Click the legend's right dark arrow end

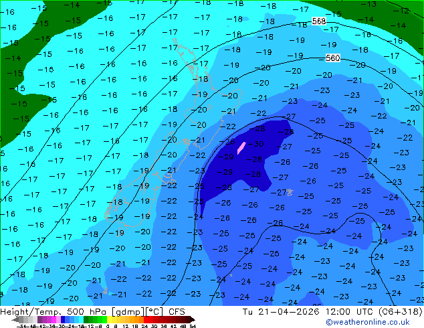(x=193, y=319)
